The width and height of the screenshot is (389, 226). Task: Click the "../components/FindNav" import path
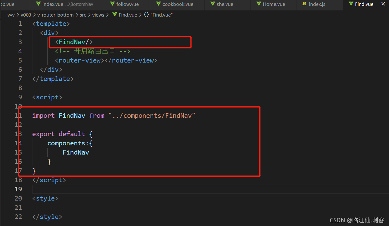tap(152, 116)
